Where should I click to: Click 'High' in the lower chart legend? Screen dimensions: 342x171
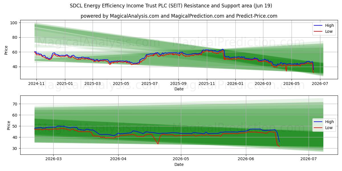coord(329,122)
